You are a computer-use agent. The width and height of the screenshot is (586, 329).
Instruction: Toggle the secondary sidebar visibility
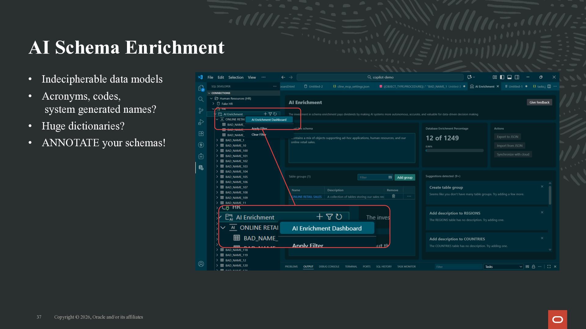[x=517, y=77]
